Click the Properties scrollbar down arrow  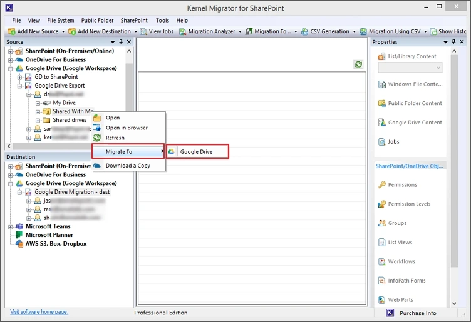454,303
